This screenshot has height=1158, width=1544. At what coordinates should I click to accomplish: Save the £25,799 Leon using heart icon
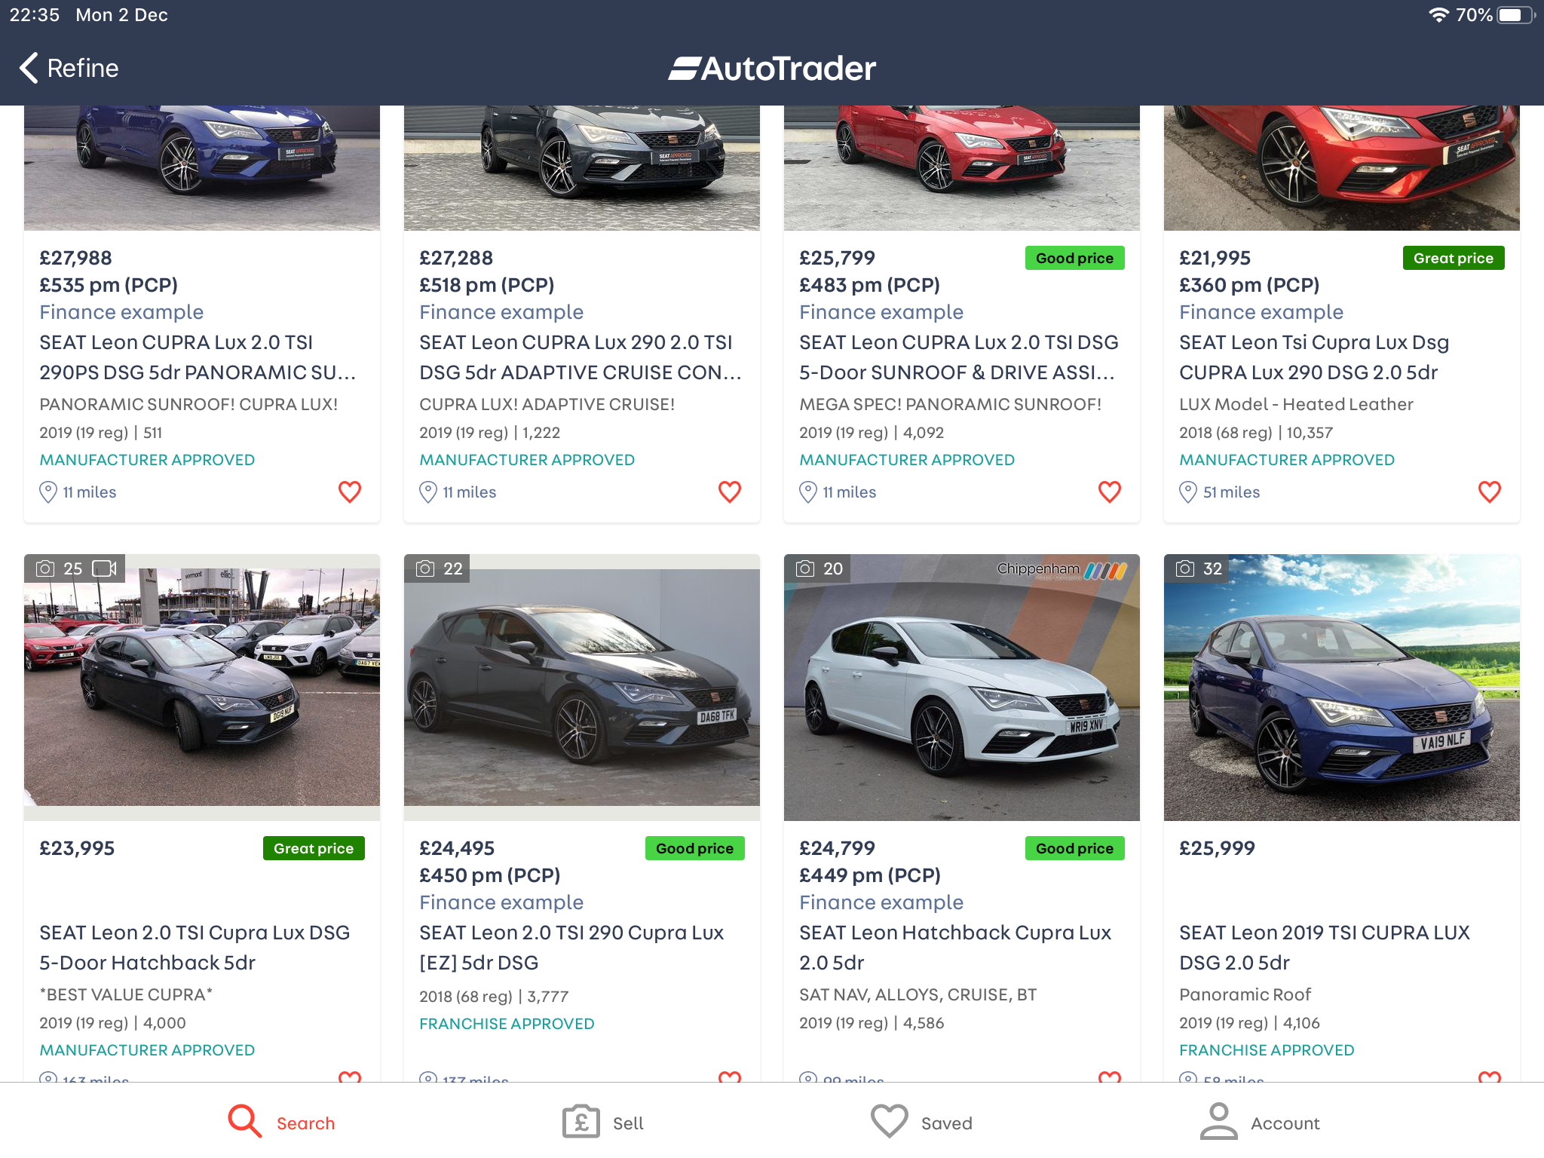1110,492
